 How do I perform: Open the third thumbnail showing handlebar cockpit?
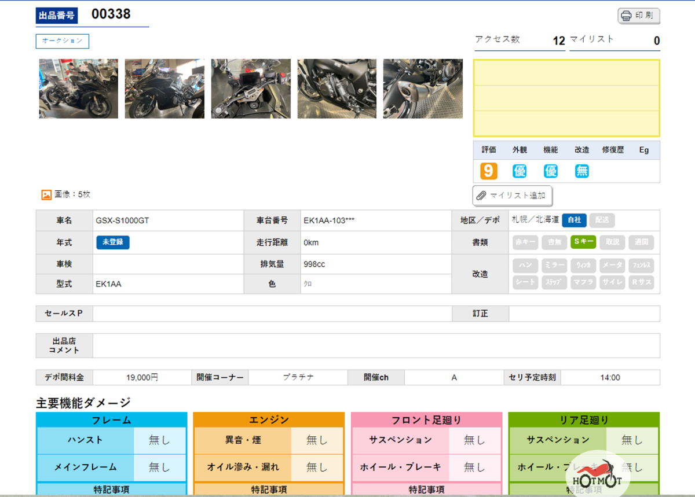coord(251,89)
